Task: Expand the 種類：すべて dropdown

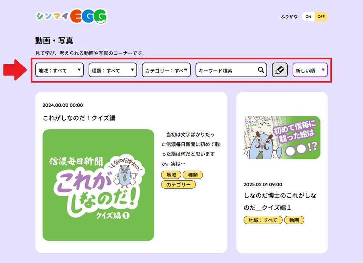Action: tap(113, 70)
